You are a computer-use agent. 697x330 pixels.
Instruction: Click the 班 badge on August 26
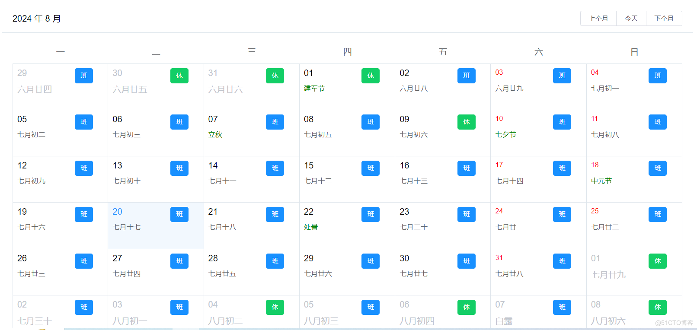pyautogui.click(x=84, y=261)
